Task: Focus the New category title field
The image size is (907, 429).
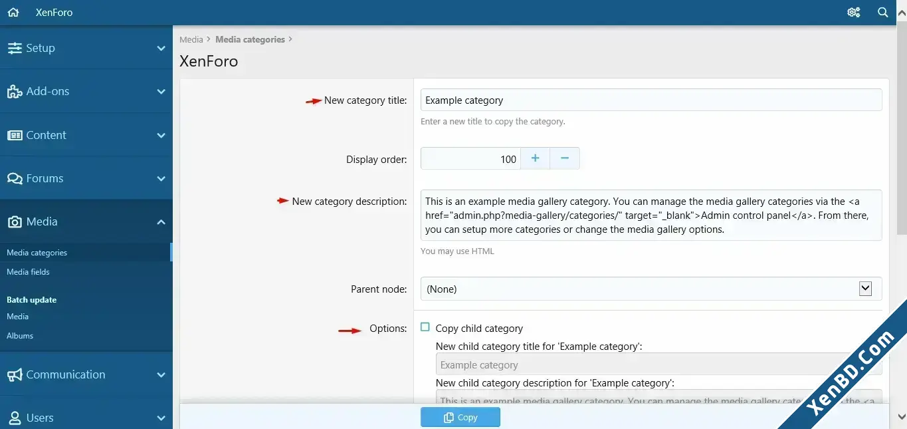Action: 651,100
